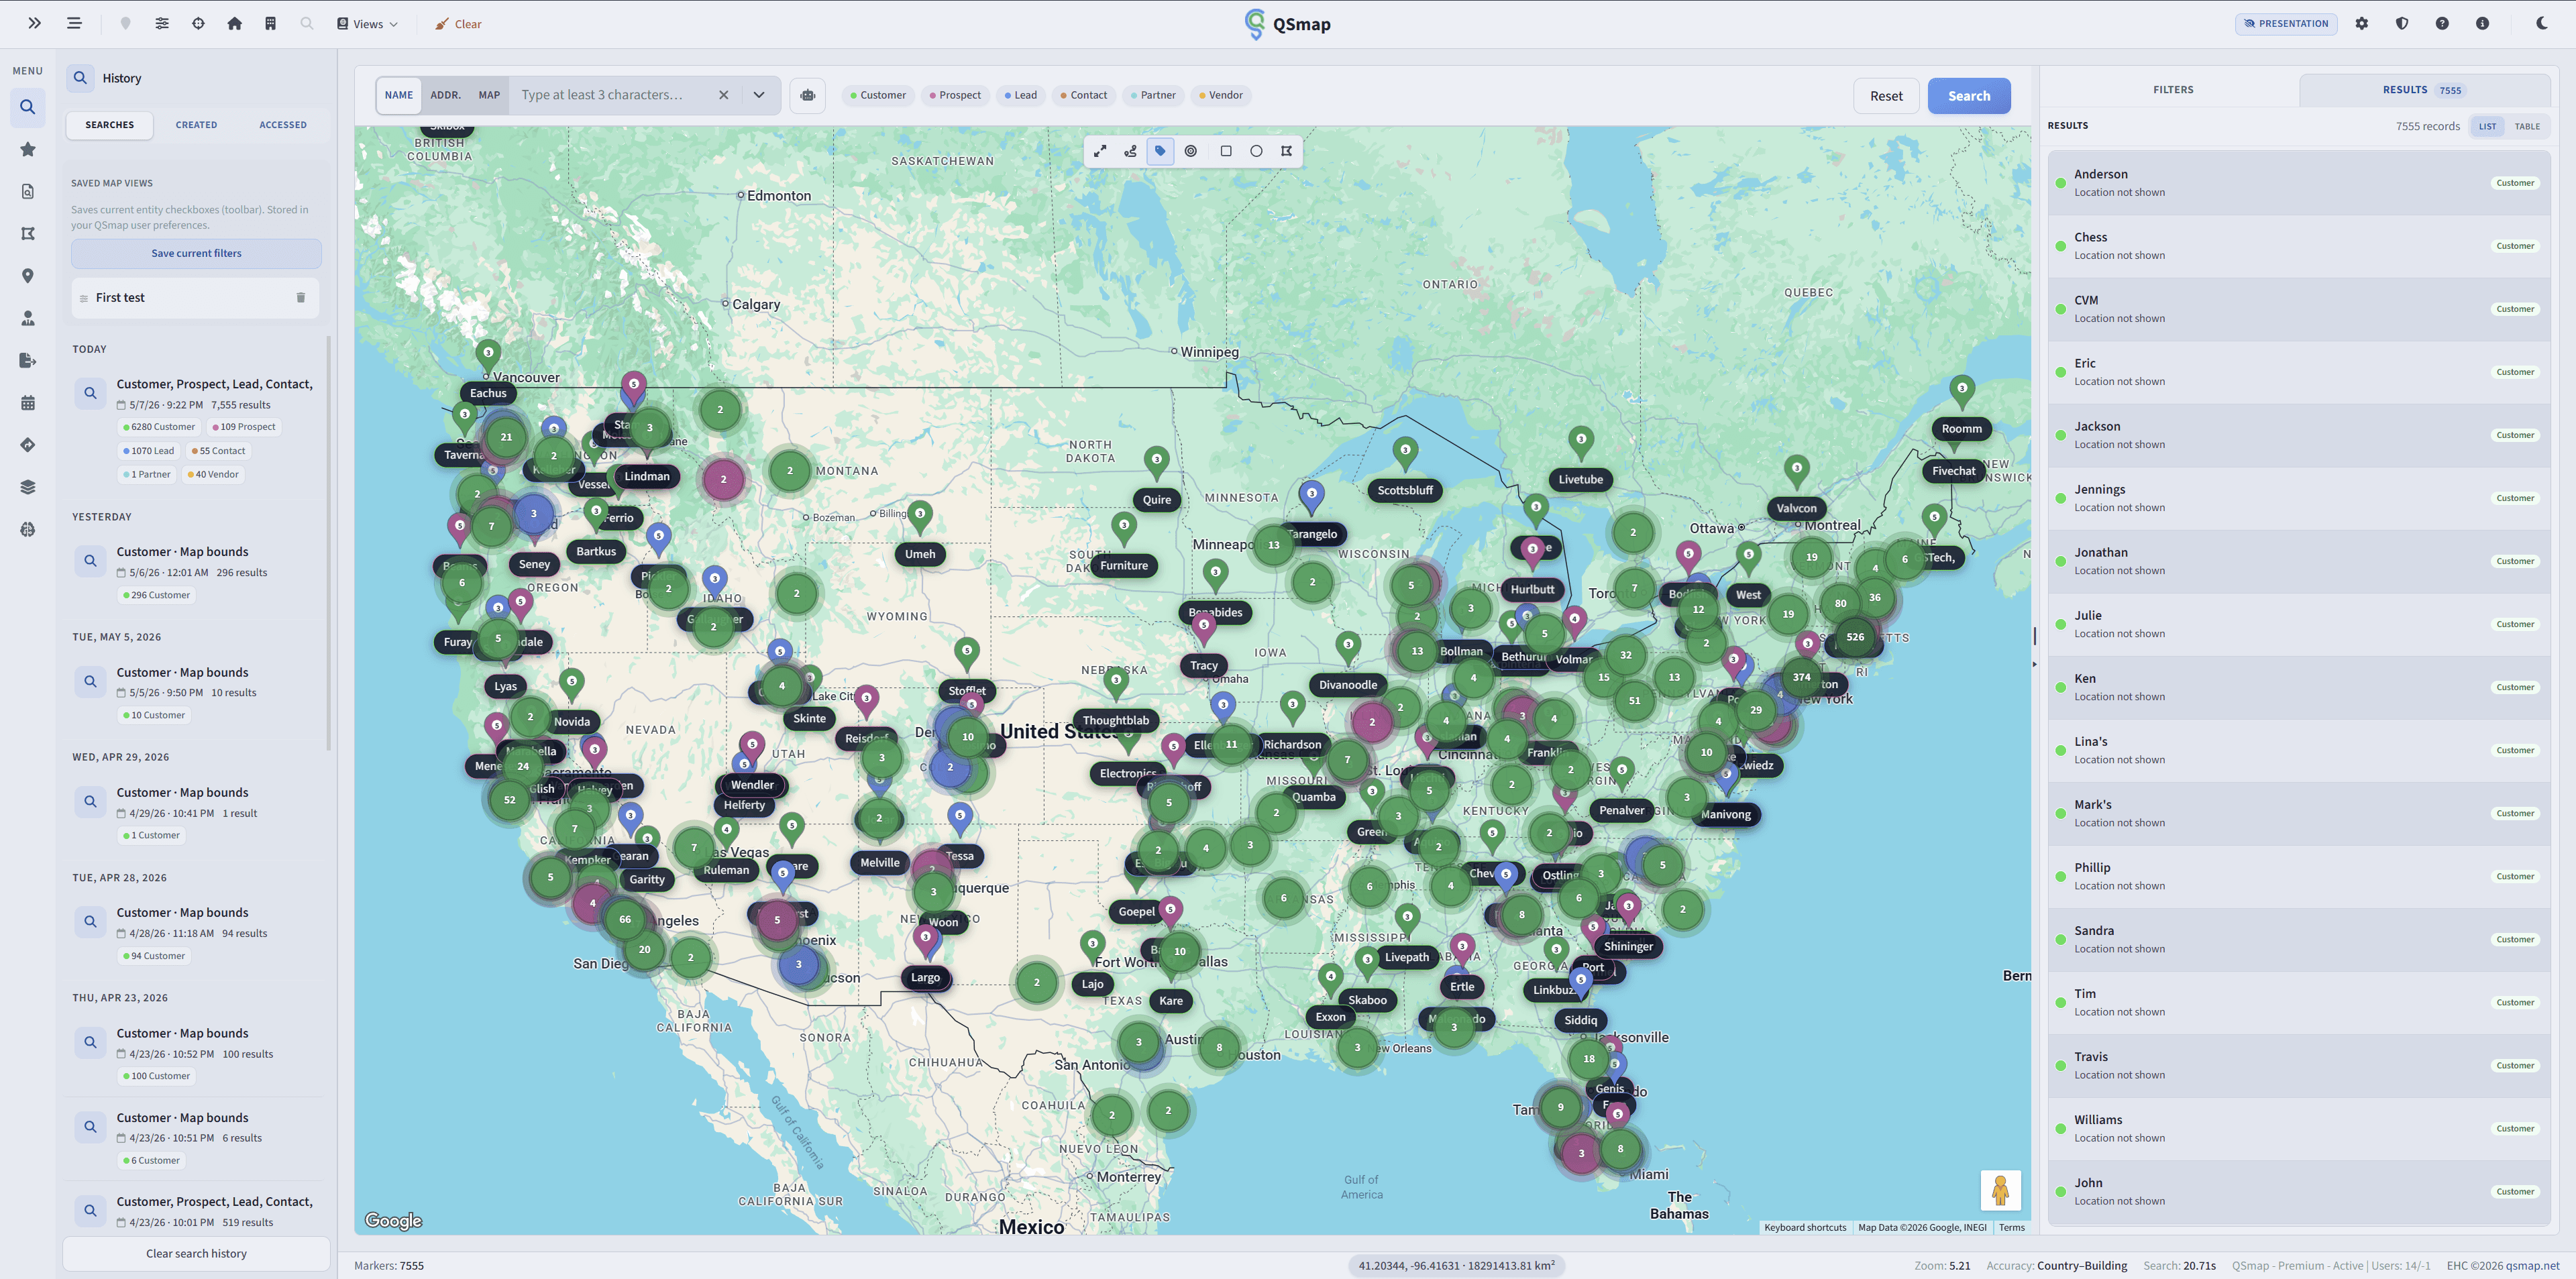This screenshot has height=1279, width=2576.
Task: Select NAME search mode
Action: point(399,95)
